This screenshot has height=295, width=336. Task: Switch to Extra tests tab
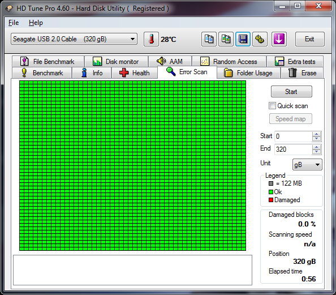pos(295,62)
